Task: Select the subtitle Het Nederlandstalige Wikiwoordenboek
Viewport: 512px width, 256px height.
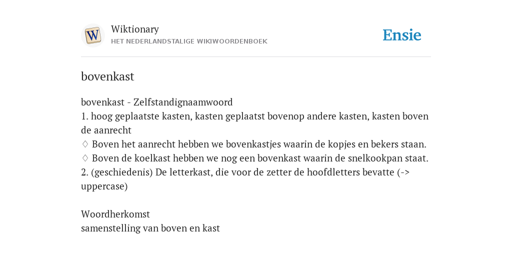Action: coord(189,41)
